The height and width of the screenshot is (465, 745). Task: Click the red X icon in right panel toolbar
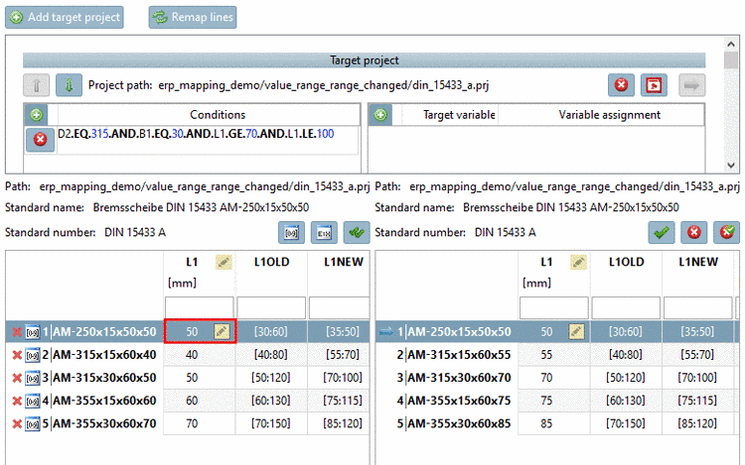click(x=693, y=233)
